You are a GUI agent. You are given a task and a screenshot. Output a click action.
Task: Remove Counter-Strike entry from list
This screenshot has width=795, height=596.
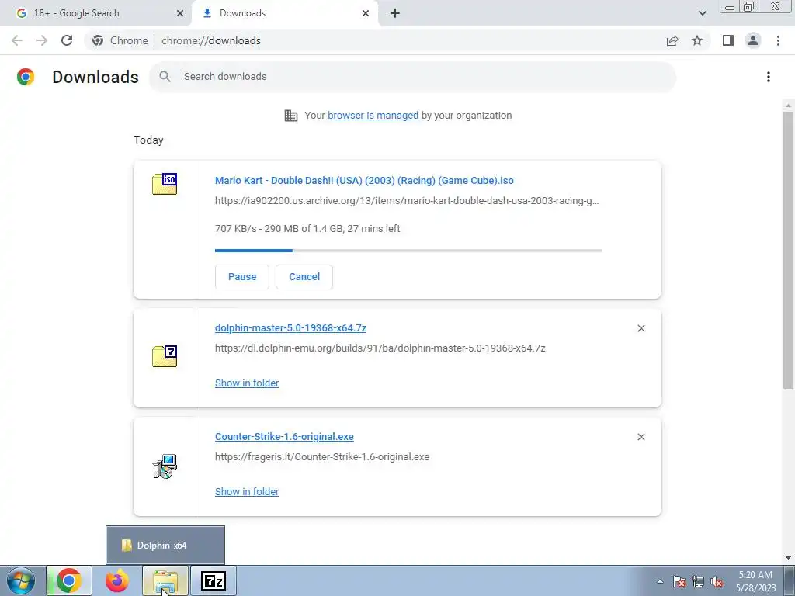(x=641, y=437)
